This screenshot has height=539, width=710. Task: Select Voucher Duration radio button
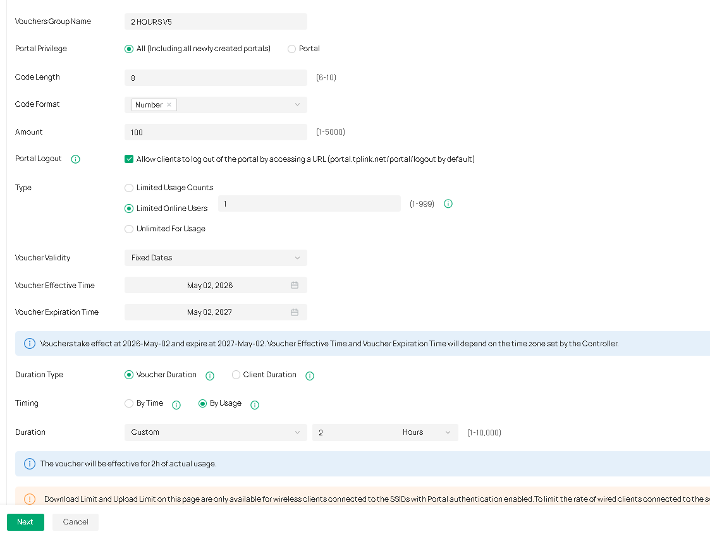pos(129,375)
